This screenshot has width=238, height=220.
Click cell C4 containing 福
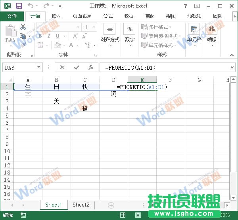pos(85,108)
